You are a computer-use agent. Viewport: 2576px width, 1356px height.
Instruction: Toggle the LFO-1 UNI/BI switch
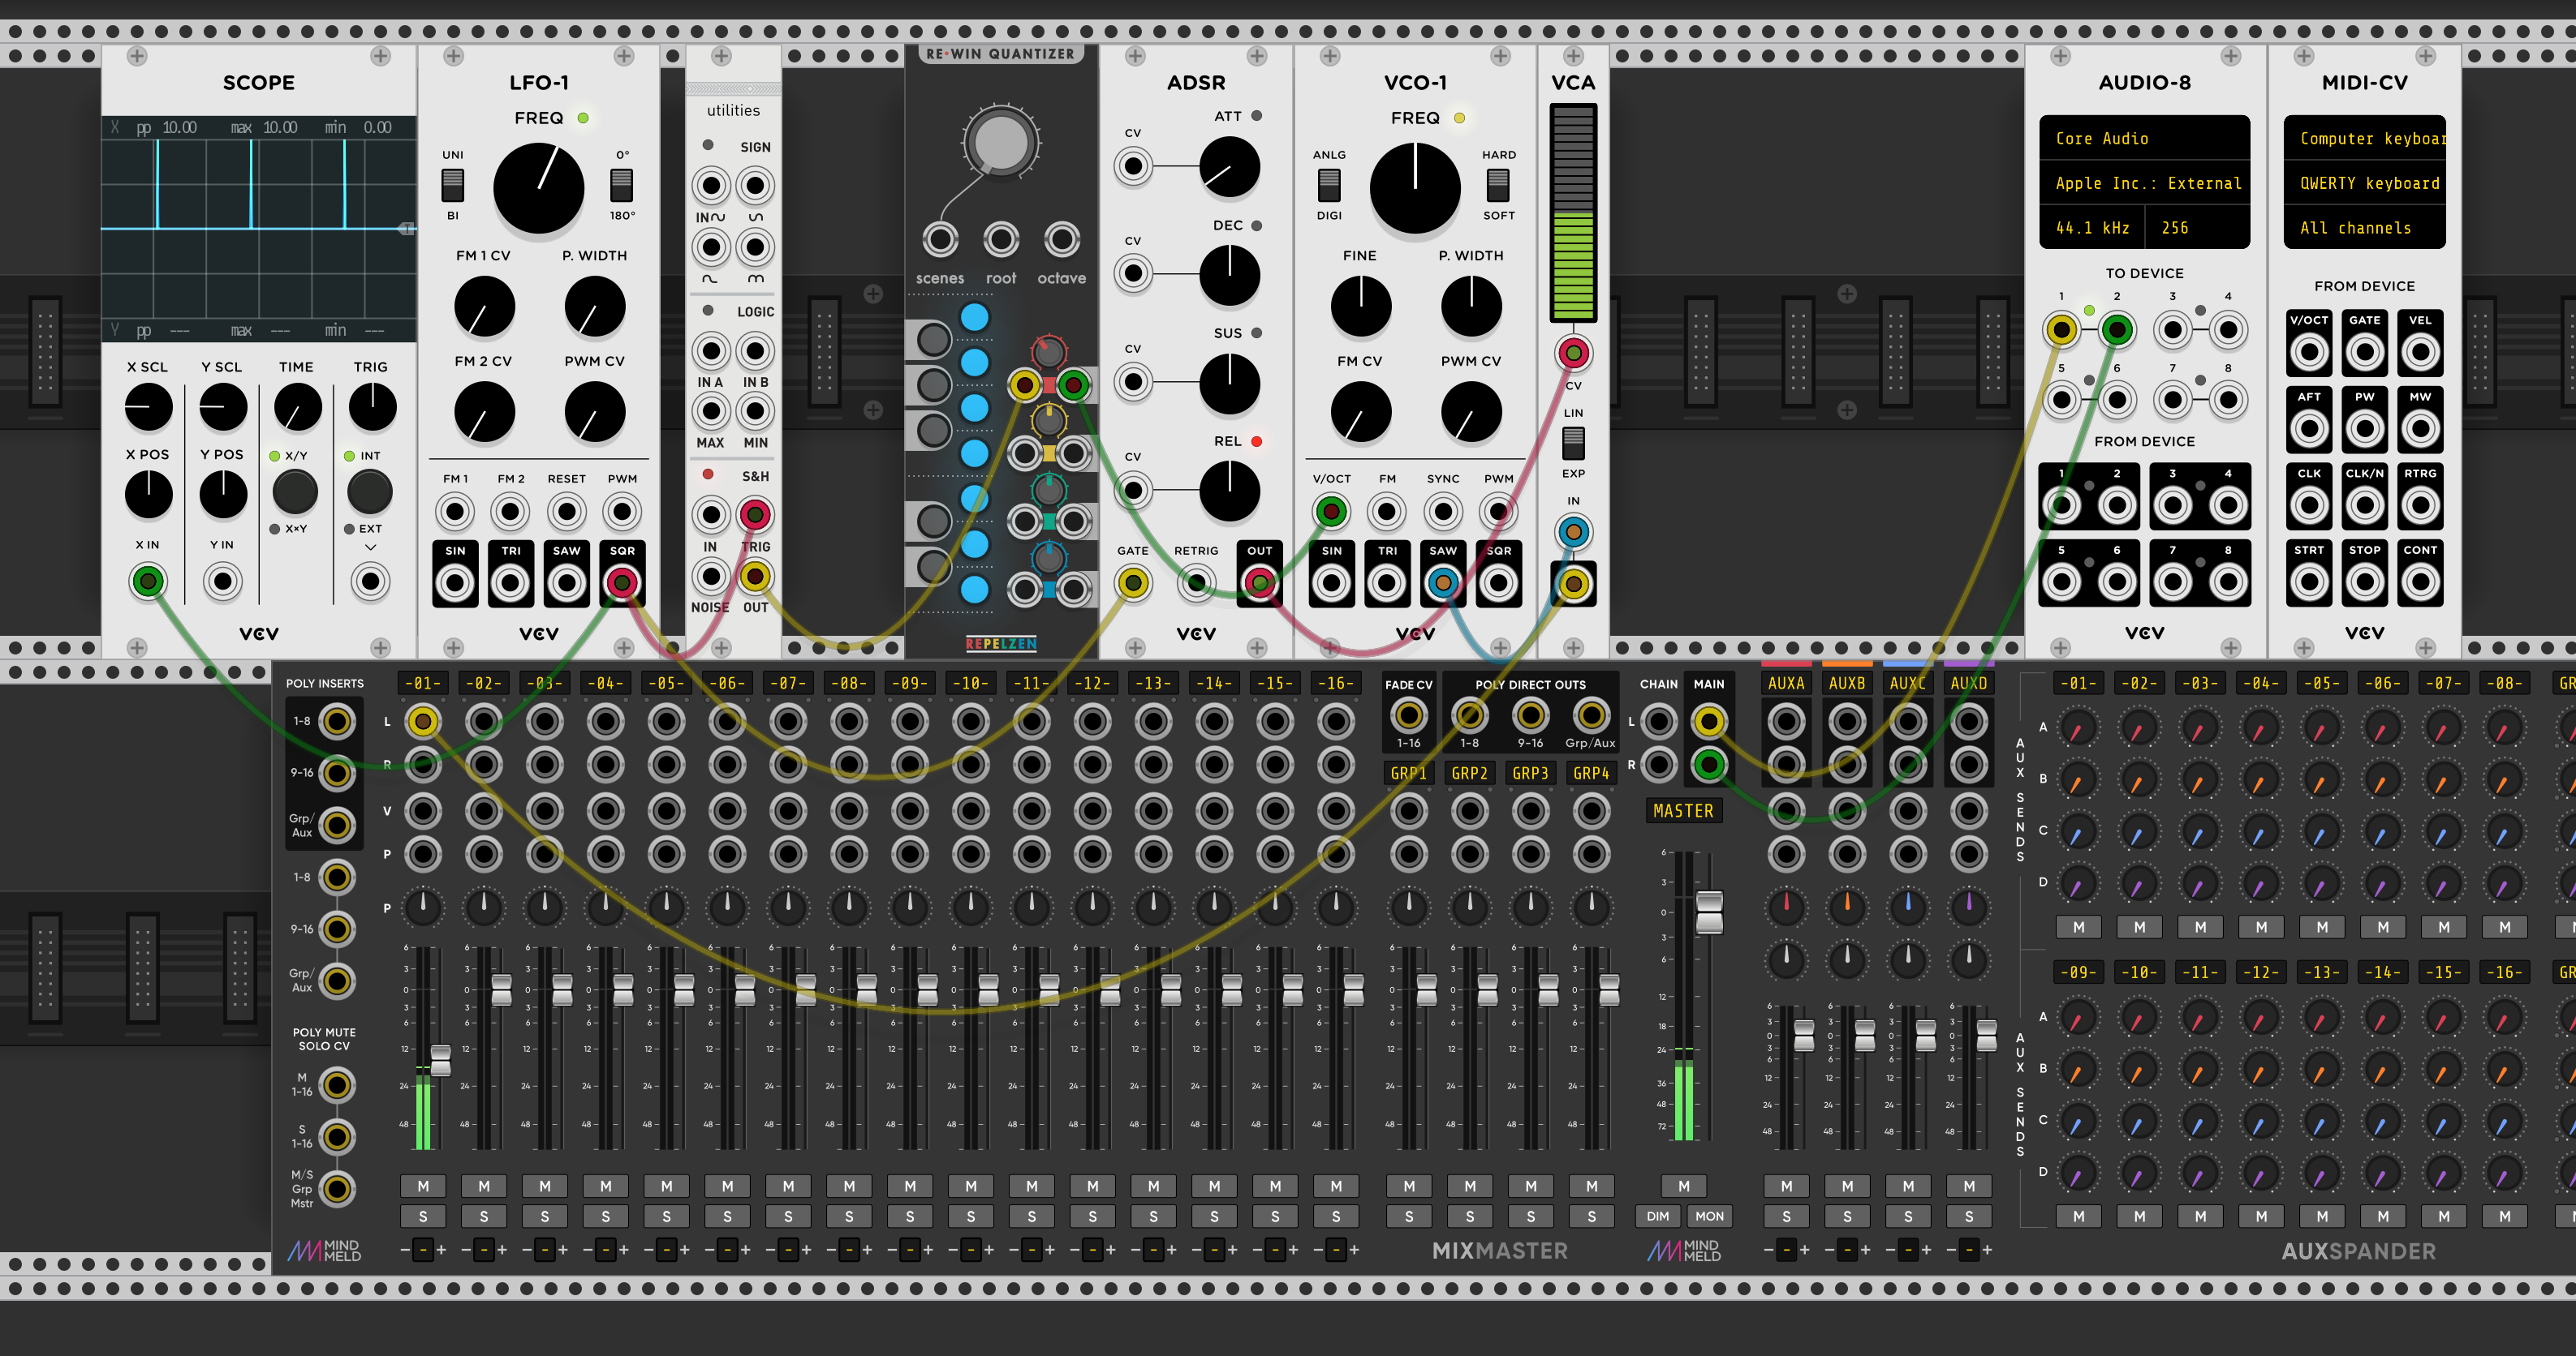tap(453, 185)
